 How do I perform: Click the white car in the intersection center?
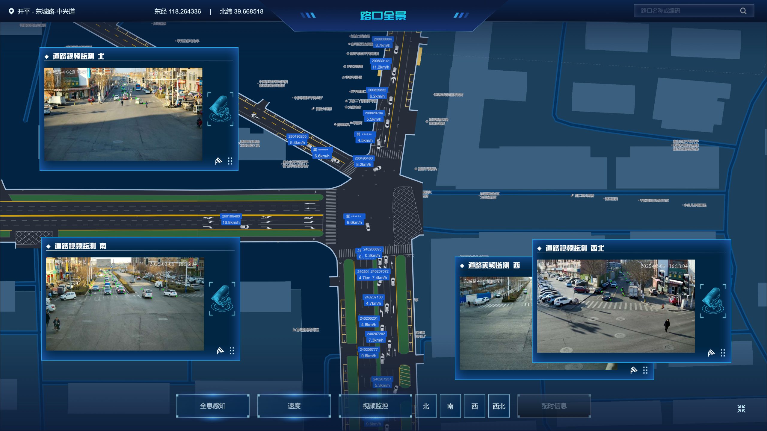368,227
